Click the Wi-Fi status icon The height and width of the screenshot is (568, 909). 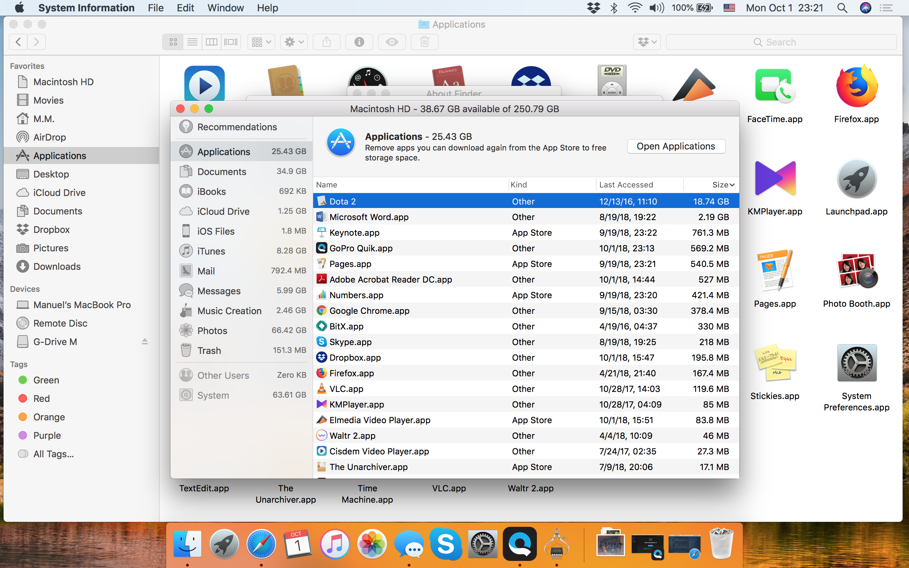click(x=635, y=8)
